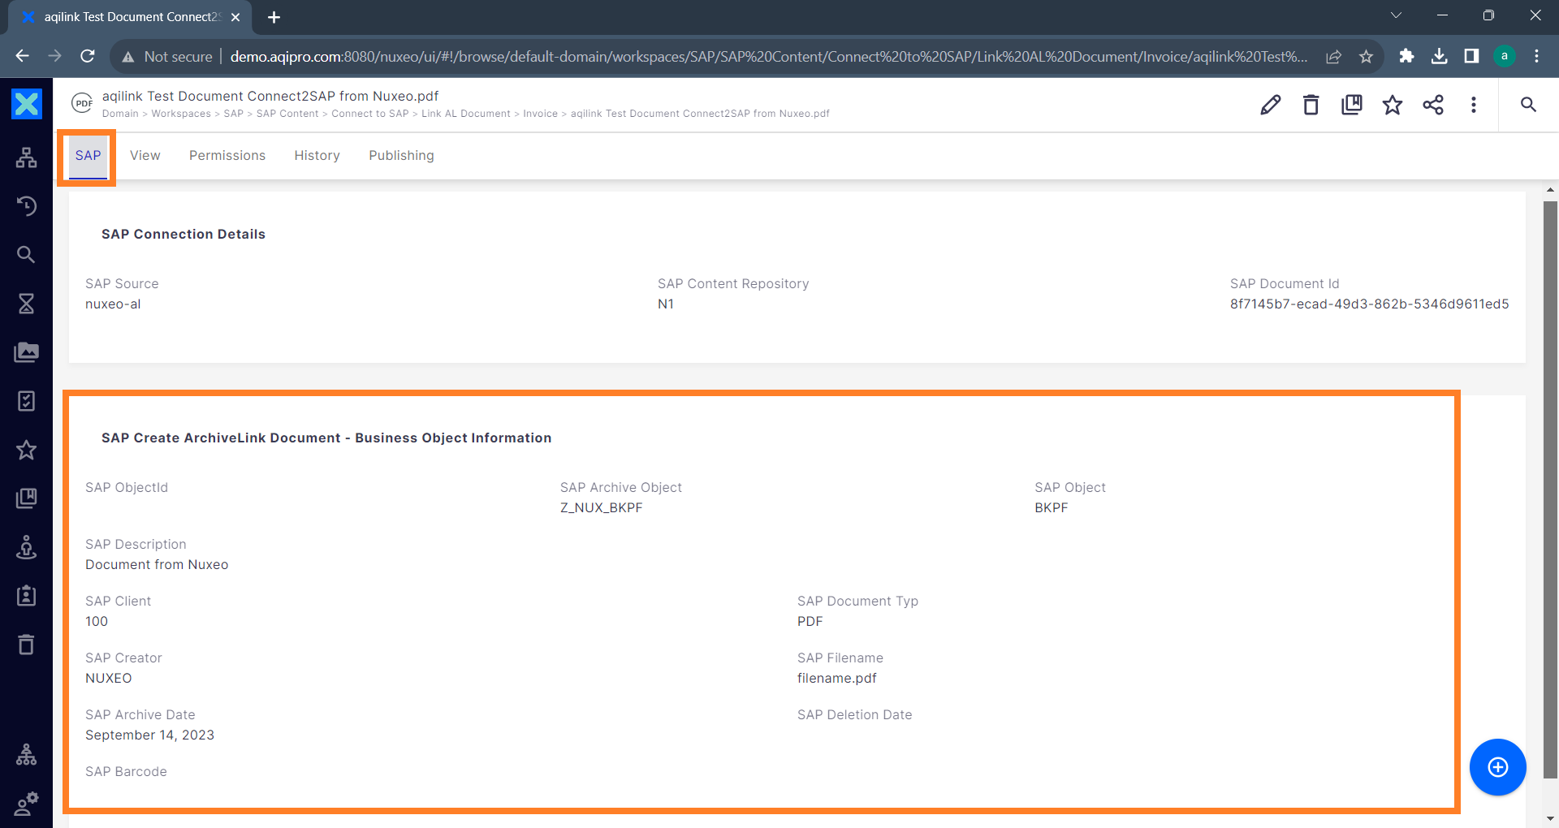Open document more actions vertical dots
The height and width of the screenshot is (828, 1559).
pyautogui.click(x=1474, y=105)
